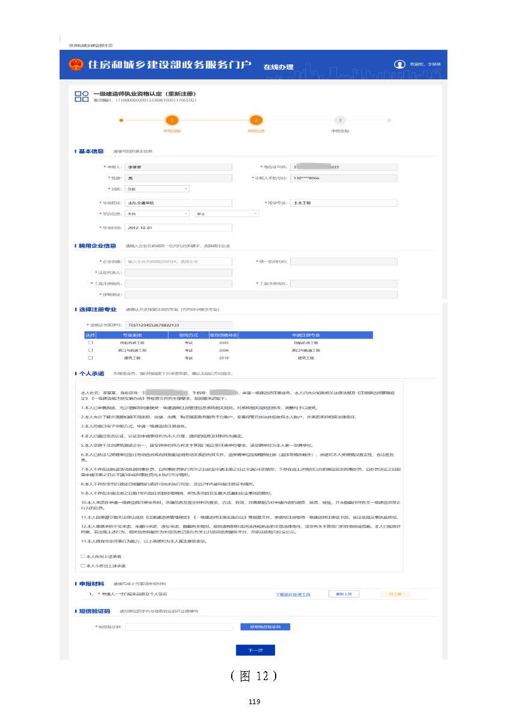
Task: Tick checkbox for 民航机场工程 row
Action: (90, 342)
